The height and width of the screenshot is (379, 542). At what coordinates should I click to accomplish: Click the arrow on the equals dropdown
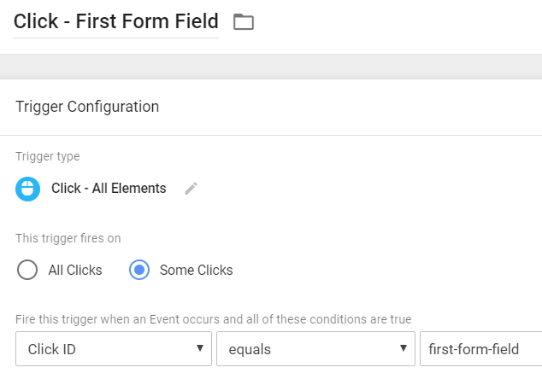402,349
